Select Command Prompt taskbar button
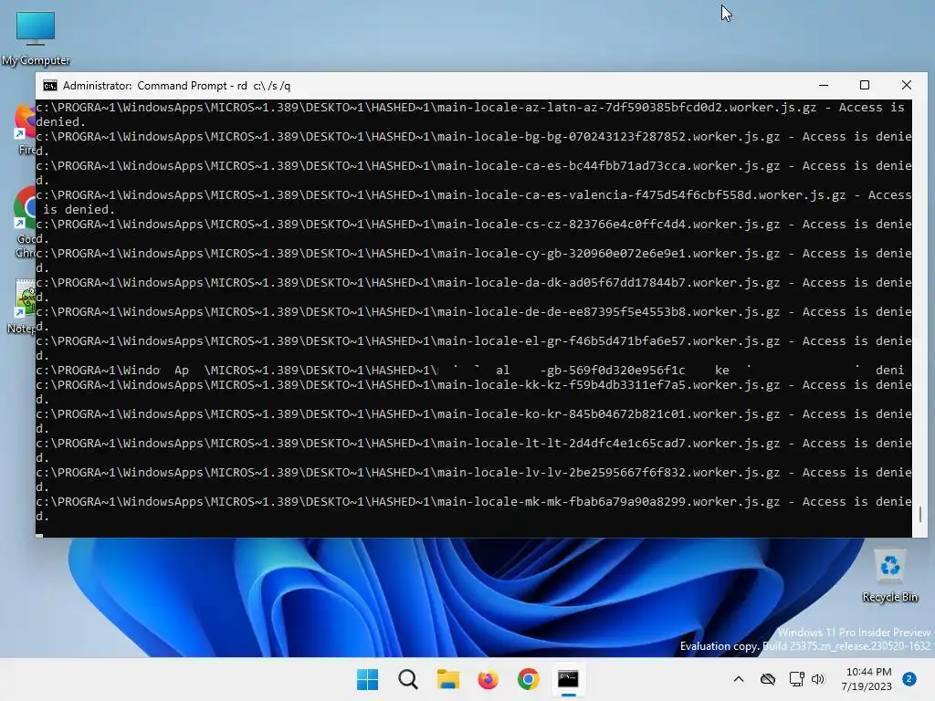935x701 pixels. pos(568,679)
